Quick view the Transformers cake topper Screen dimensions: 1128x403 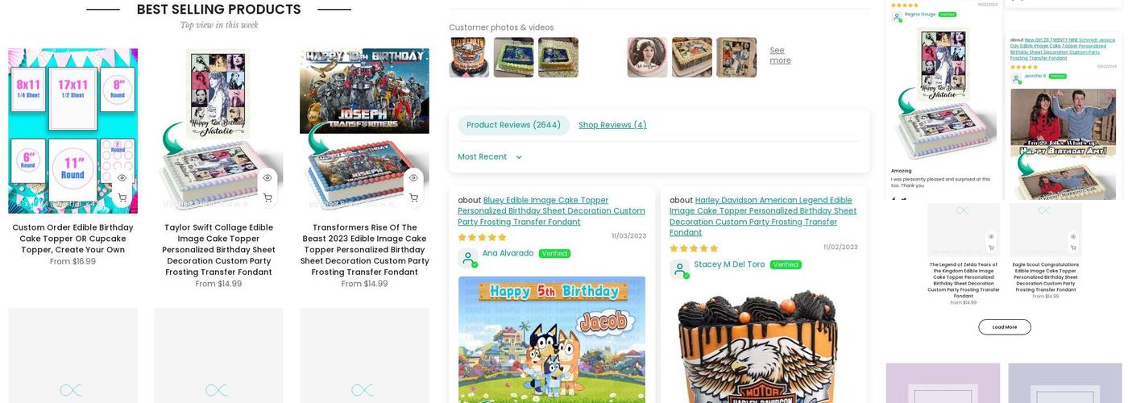coord(413,178)
